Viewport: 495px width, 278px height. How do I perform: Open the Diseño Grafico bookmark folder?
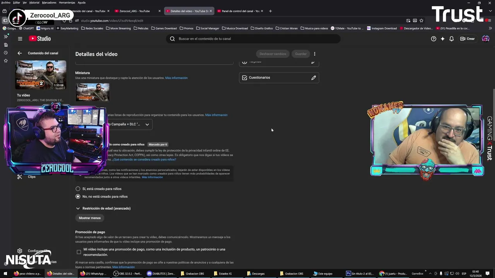[x=262, y=28]
